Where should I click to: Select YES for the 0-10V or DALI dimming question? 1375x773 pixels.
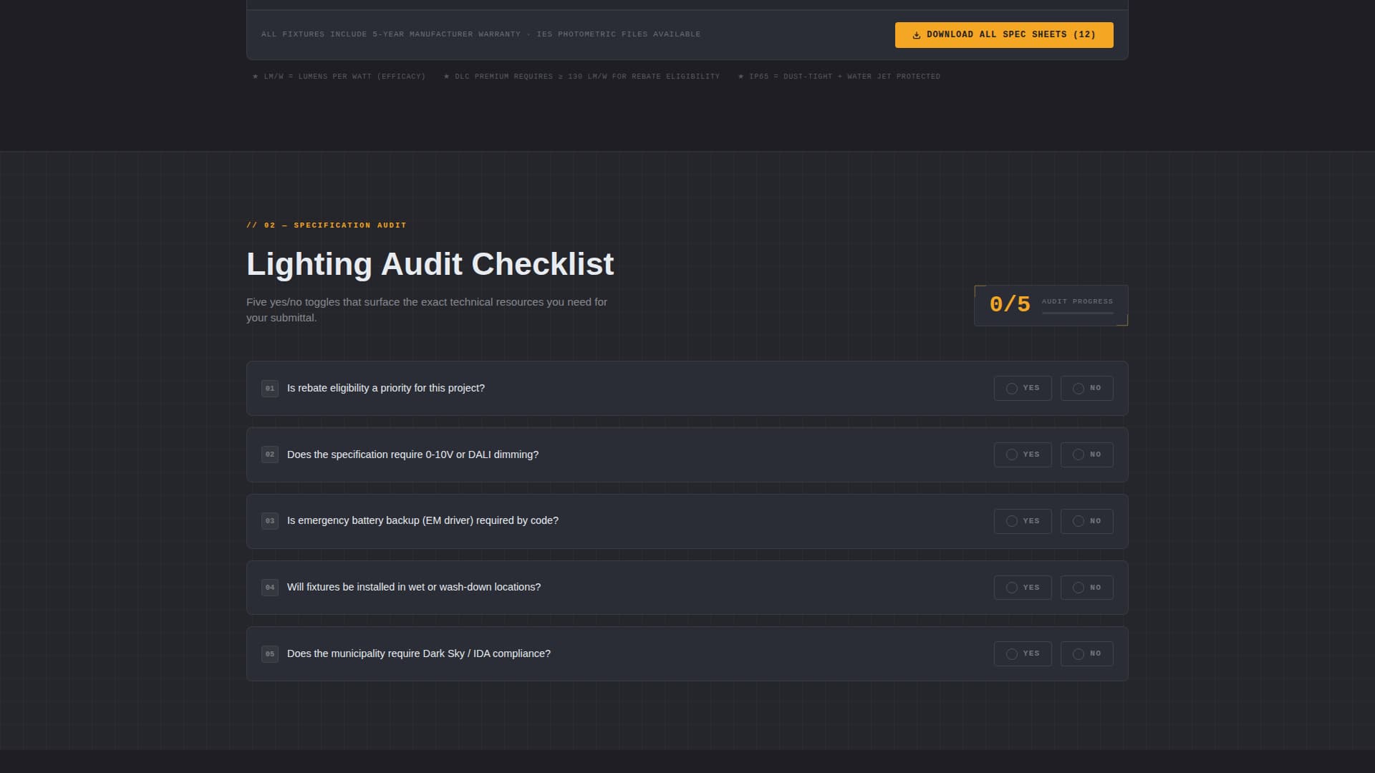click(x=1023, y=454)
